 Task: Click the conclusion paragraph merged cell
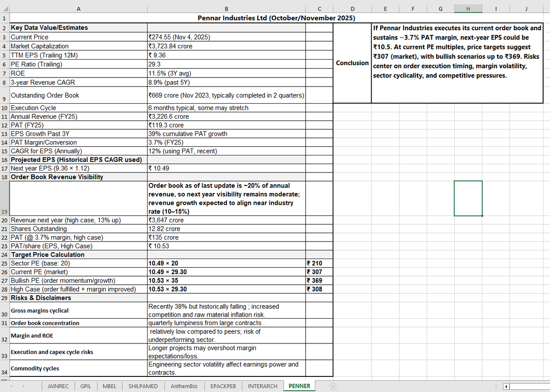[x=457, y=63]
